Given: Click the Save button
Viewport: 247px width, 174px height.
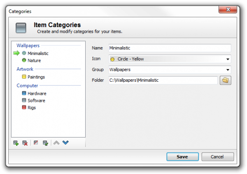Looking at the screenshot, I should pyautogui.click(x=182, y=157).
